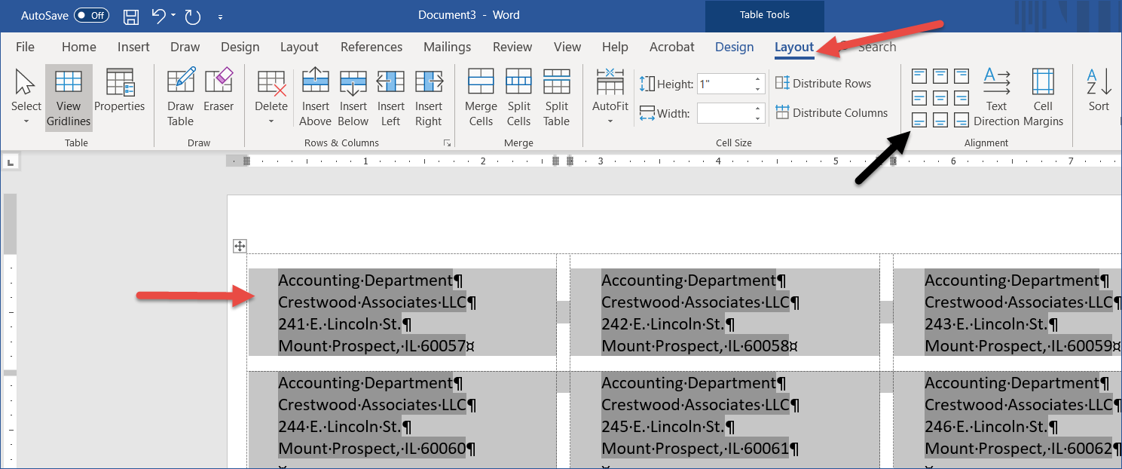Click Insert Right

(428, 98)
